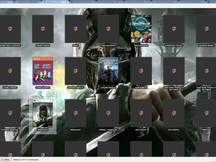The image size is (216, 162).
Task: Click the 'Divinity - Original Sin' title label
Action: (x=108, y=130)
